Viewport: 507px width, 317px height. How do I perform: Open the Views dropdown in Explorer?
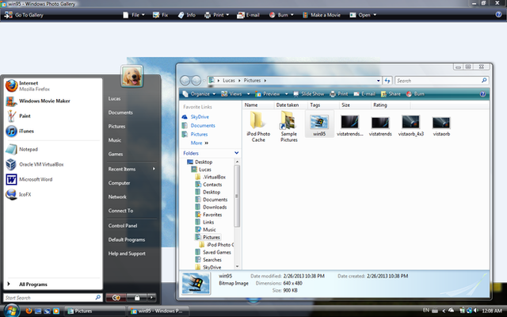(x=248, y=94)
